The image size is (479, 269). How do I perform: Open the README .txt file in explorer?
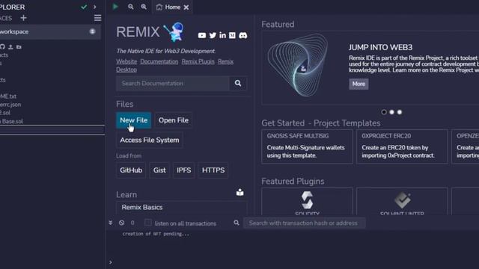pos(8,96)
